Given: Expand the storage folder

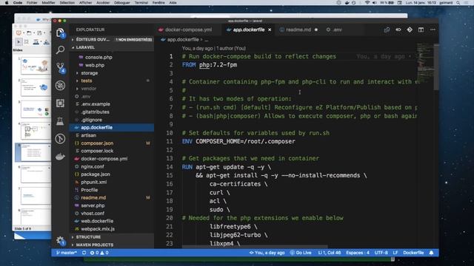Looking at the screenshot, I should 89,73.
